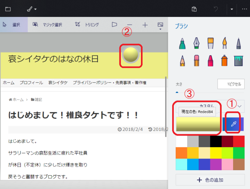Select the Calligraphy pen brush

click(x=197, y=43)
